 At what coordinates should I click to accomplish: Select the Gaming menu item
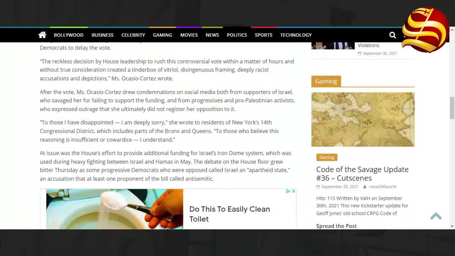(162, 35)
